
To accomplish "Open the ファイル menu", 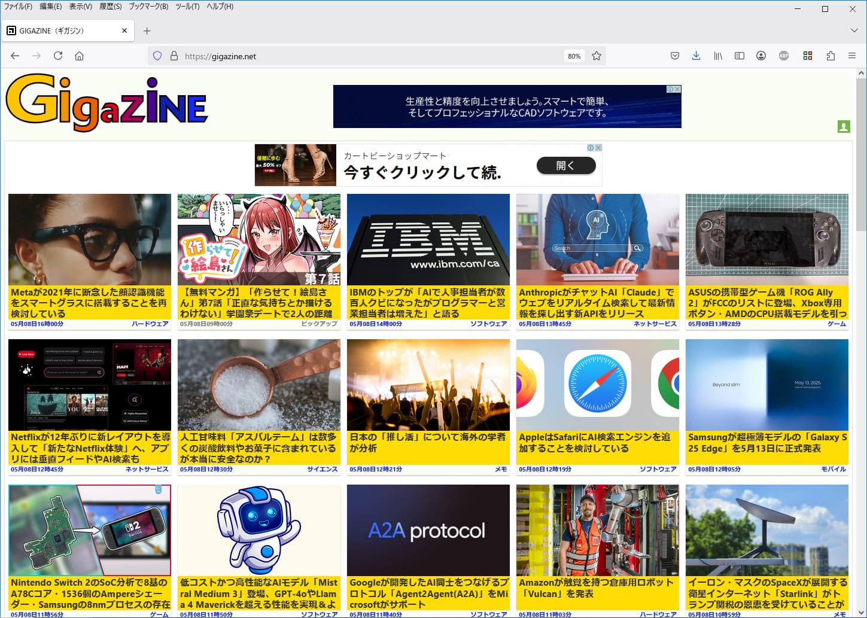I will [18, 7].
